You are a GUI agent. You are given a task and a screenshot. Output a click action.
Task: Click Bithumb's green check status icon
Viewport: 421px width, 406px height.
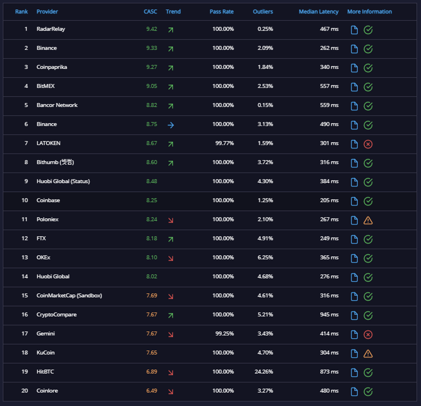(368, 163)
